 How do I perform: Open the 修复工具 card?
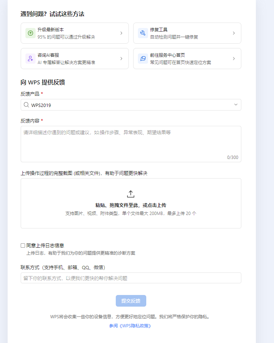187,33
